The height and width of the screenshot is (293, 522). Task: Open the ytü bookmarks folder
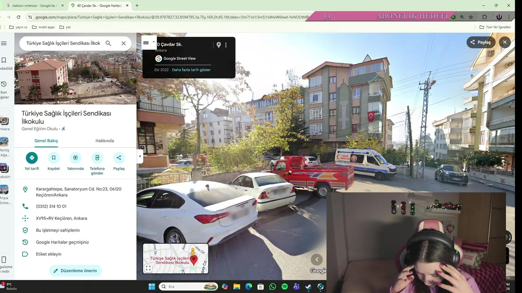coord(65,27)
